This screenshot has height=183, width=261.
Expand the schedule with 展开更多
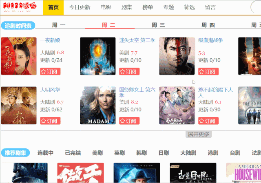199,134
